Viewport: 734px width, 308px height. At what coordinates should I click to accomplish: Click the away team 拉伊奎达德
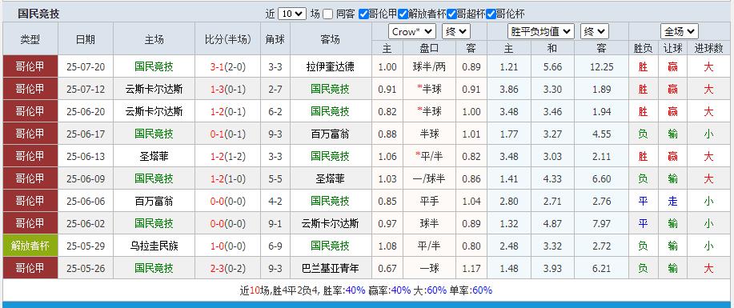pos(330,66)
